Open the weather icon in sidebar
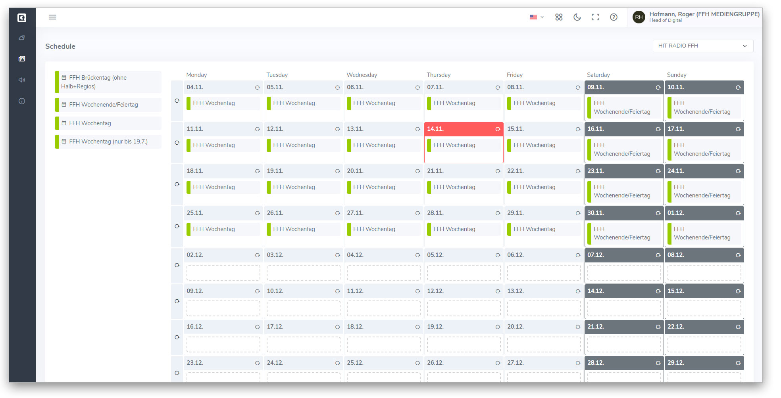The height and width of the screenshot is (398, 781). tap(22, 38)
